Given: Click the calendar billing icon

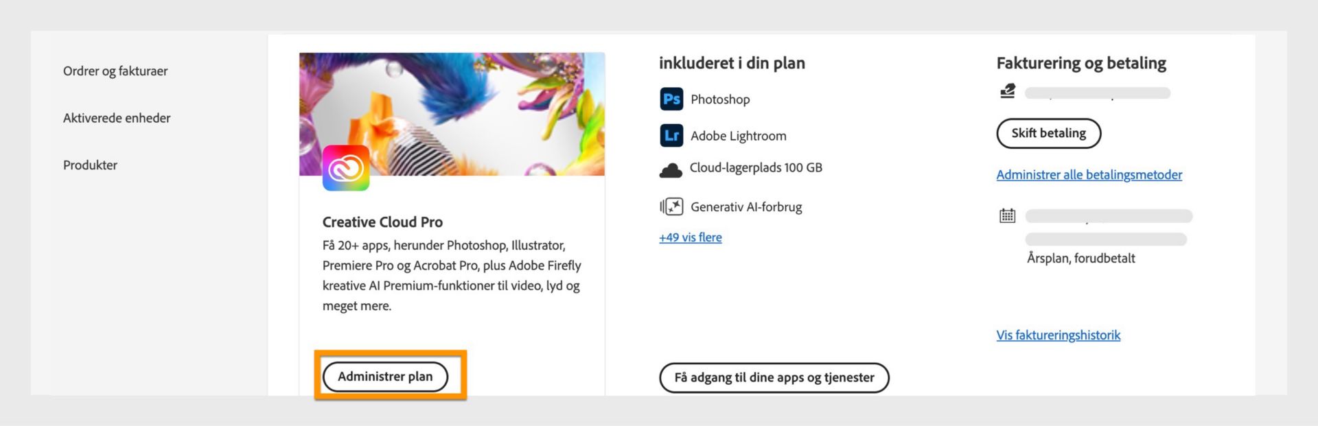Looking at the screenshot, I should tap(1006, 215).
